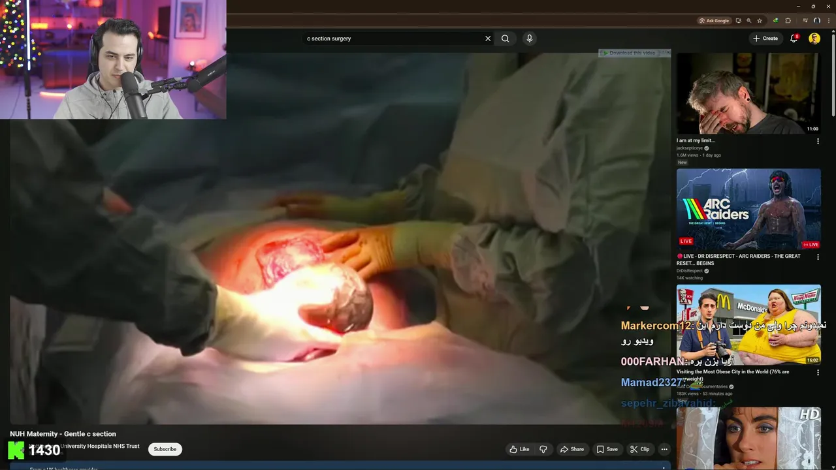The height and width of the screenshot is (470, 836).
Task: Click the install app icon in address bar
Action: pyautogui.click(x=739, y=20)
